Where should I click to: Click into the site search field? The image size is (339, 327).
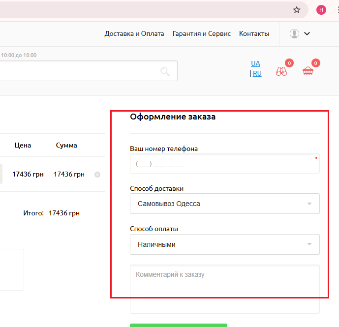pos(79,71)
